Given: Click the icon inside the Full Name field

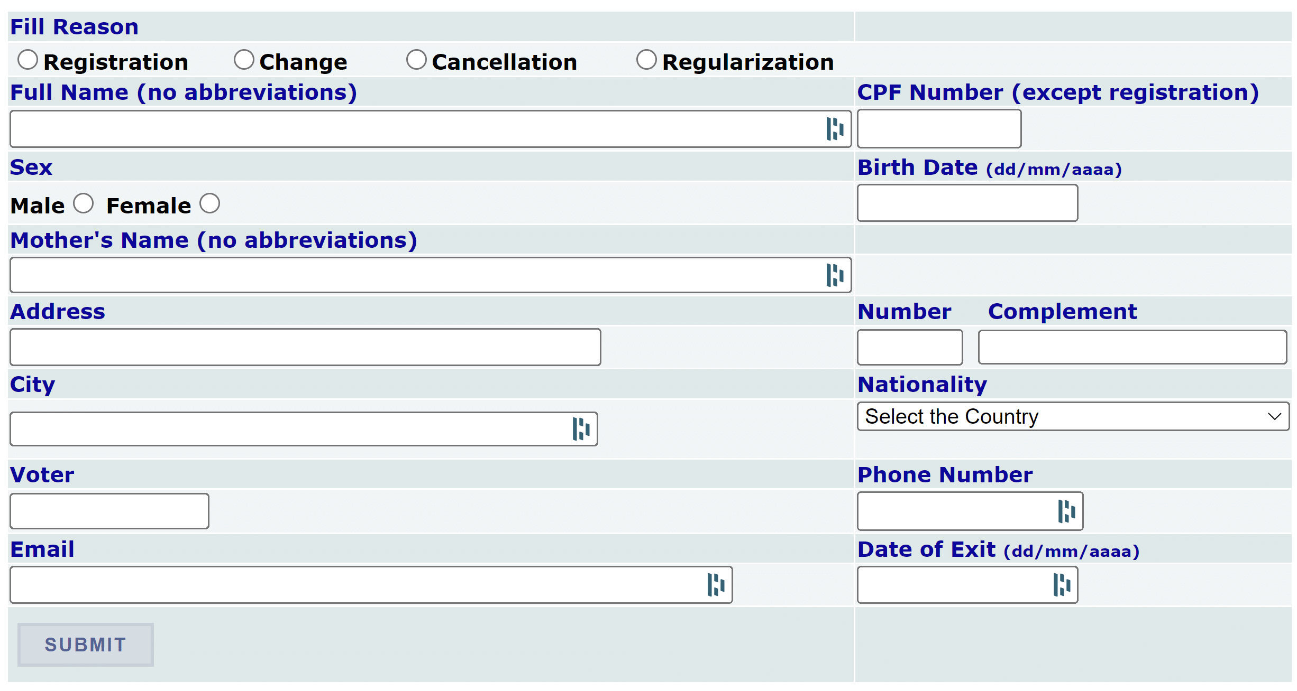Looking at the screenshot, I should click(x=834, y=128).
